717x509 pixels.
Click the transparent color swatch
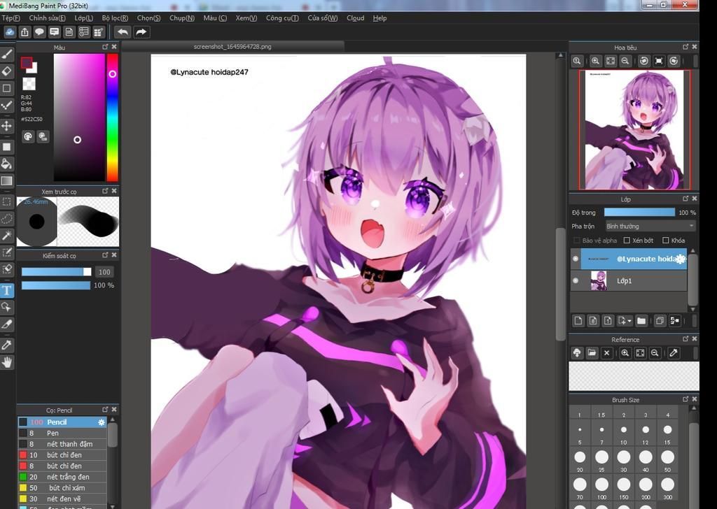[29, 83]
